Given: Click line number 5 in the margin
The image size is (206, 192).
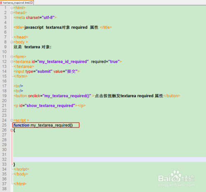Looking at the screenshot, I should click(x=5, y=27).
